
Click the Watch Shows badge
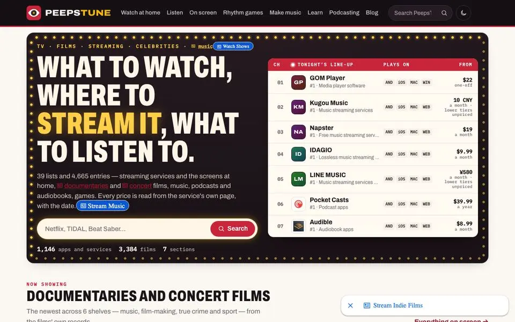pos(233,46)
